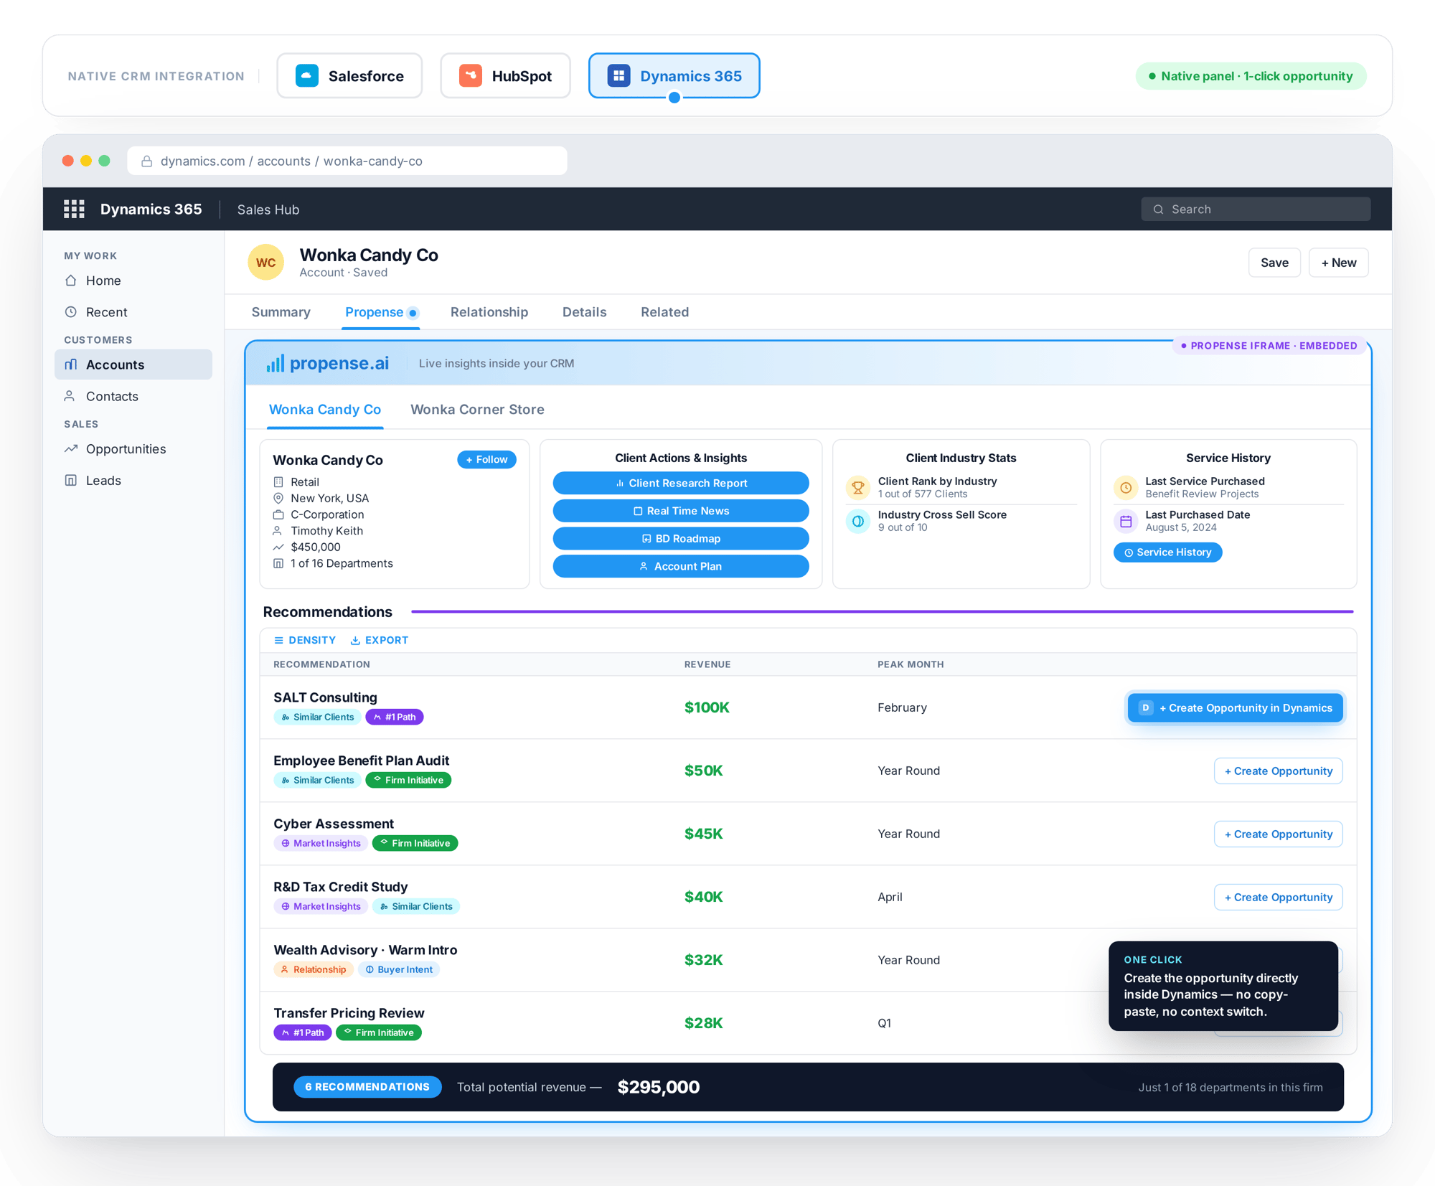Click the Firm Initiative tag under Cyber Assessment

click(x=415, y=843)
